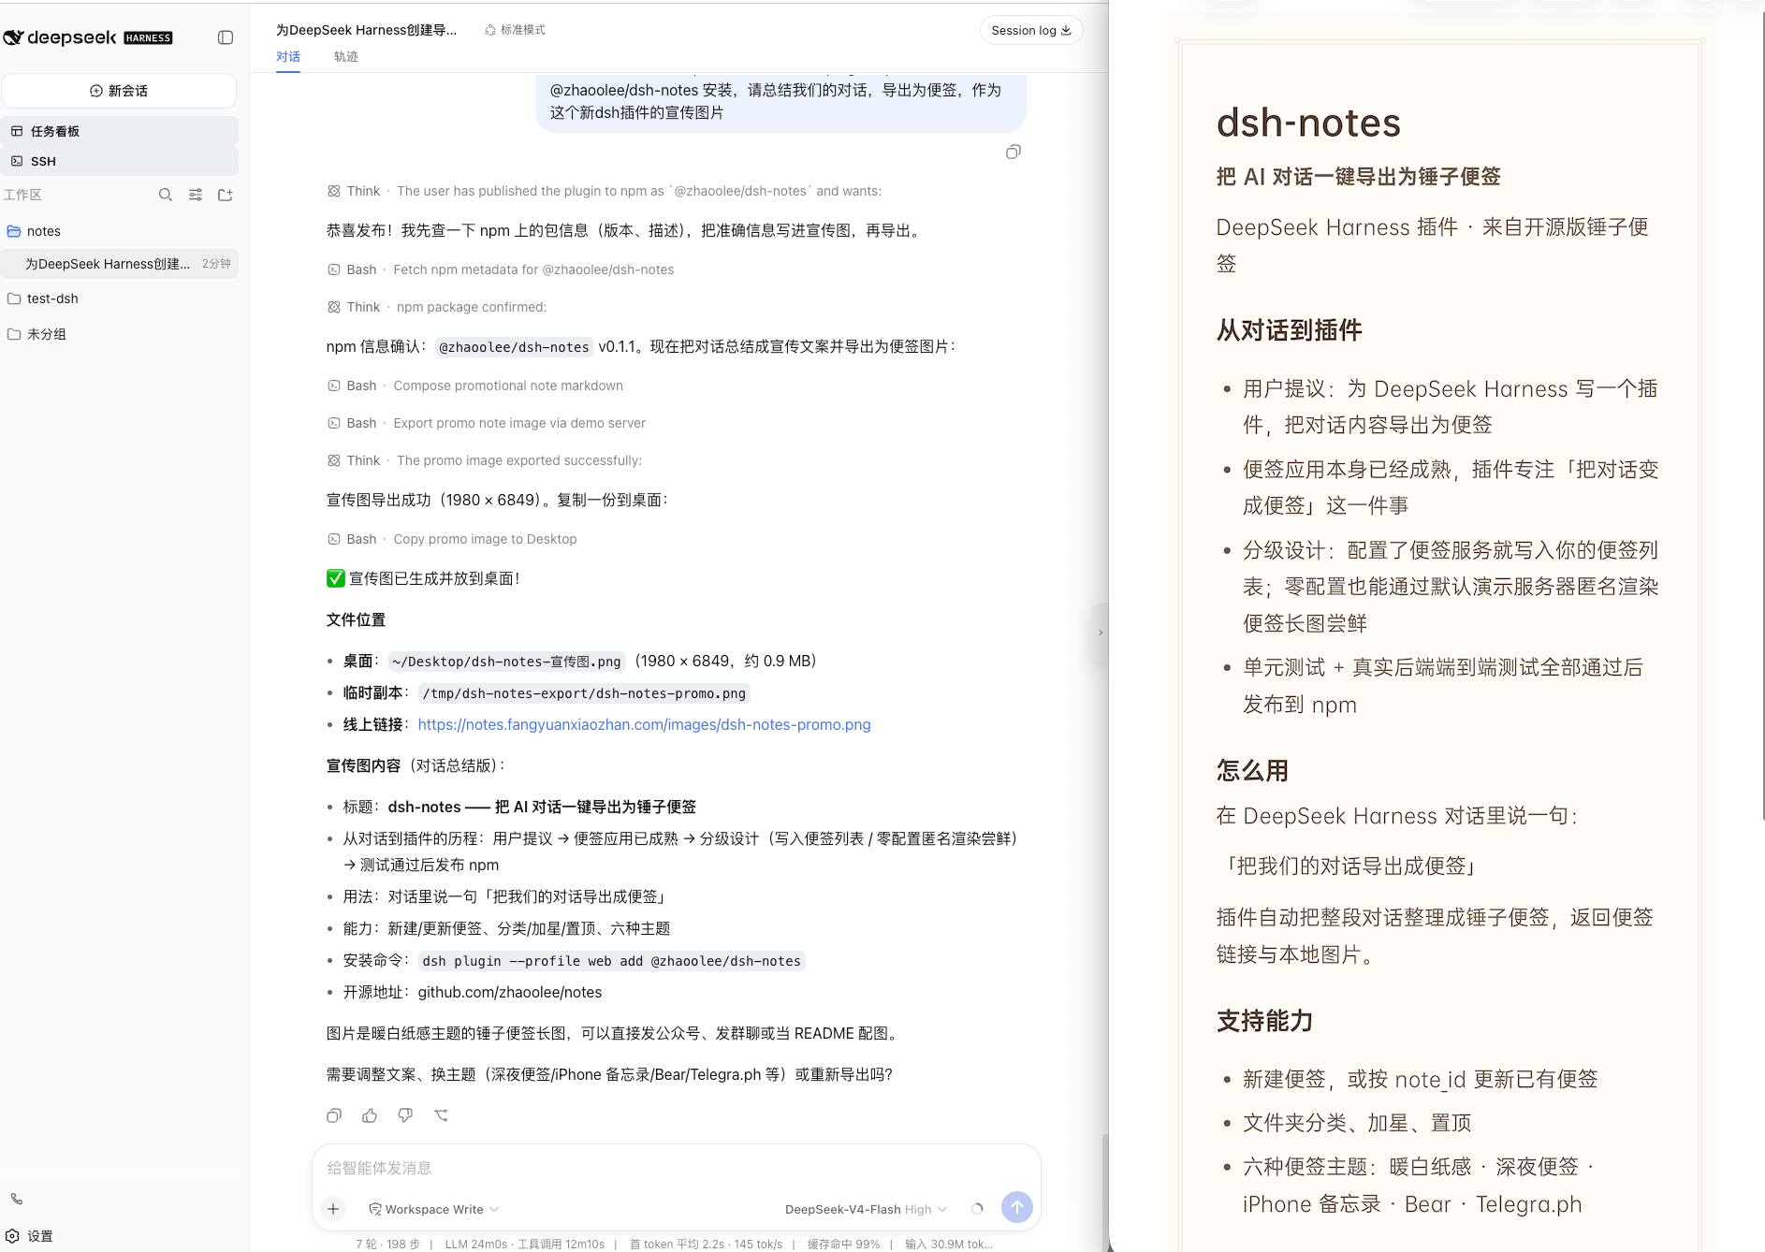Image resolution: width=1765 pixels, height=1252 pixels.
Task: Switch to the 对话 tab
Action: click(x=288, y=57)
